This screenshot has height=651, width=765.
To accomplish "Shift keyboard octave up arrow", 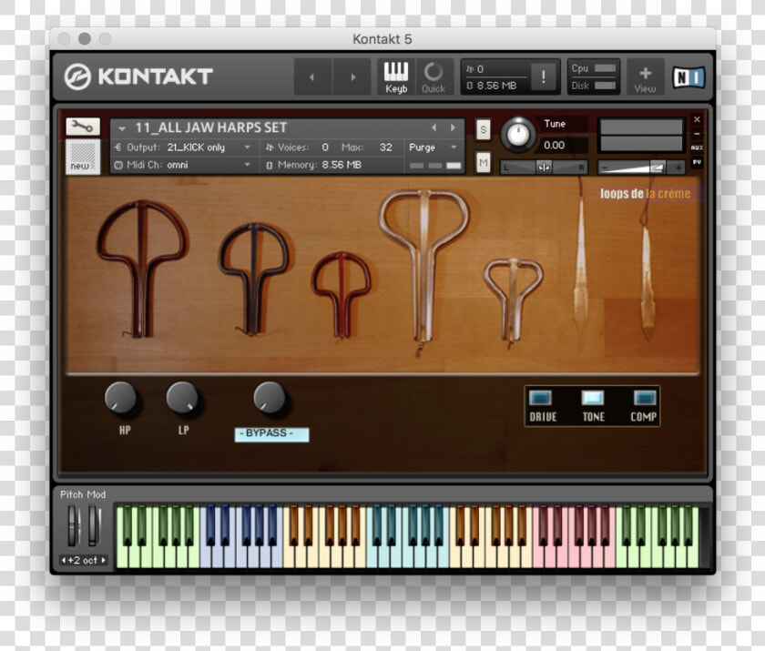I will point(103,560).
